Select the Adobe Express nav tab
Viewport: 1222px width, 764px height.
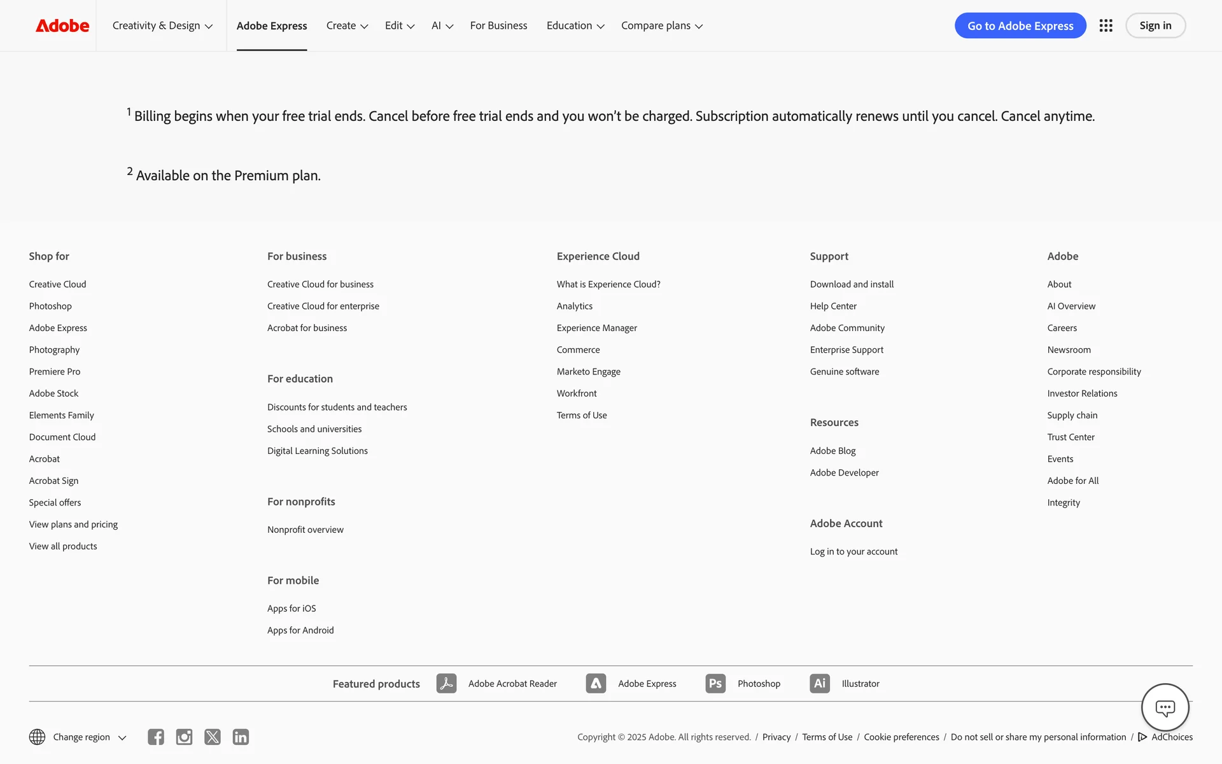(x=272, y=25)
